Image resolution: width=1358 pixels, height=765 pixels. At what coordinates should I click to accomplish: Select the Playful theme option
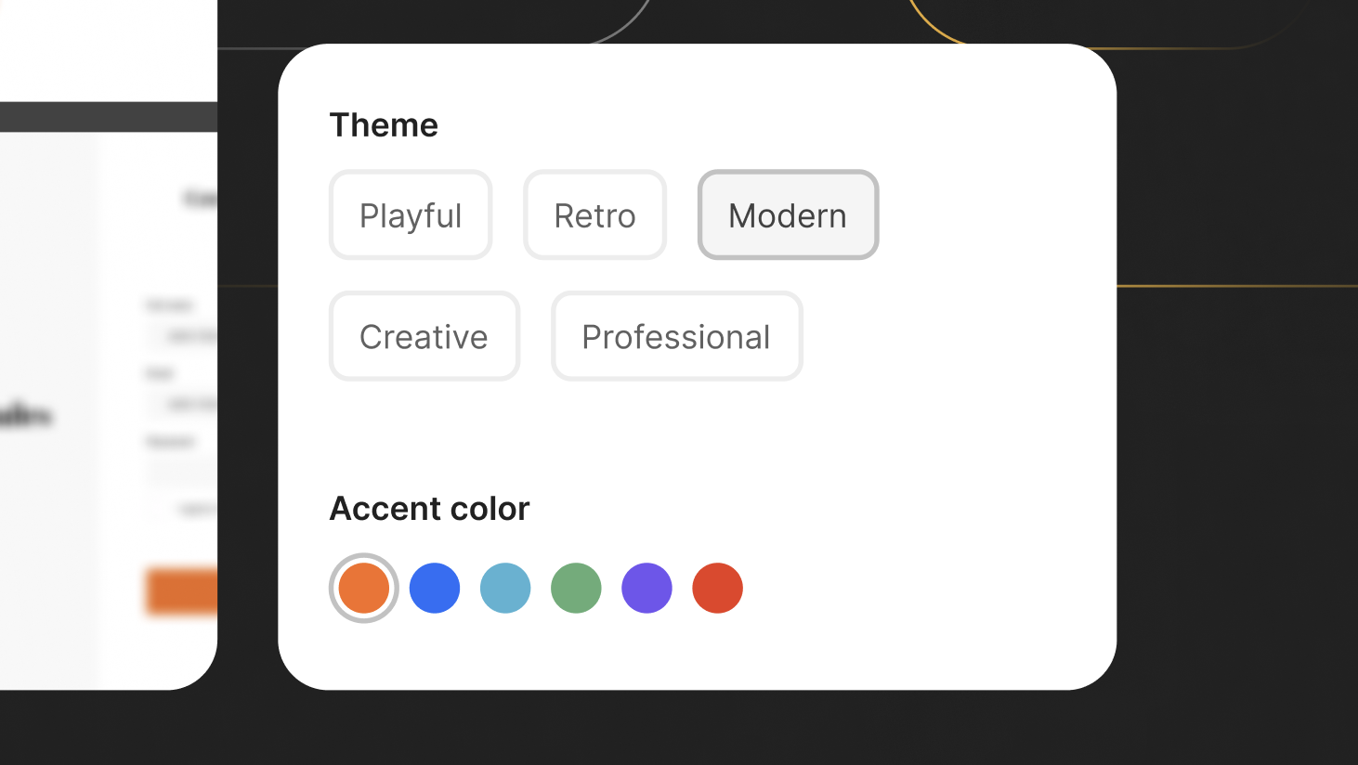coord(411,214)
